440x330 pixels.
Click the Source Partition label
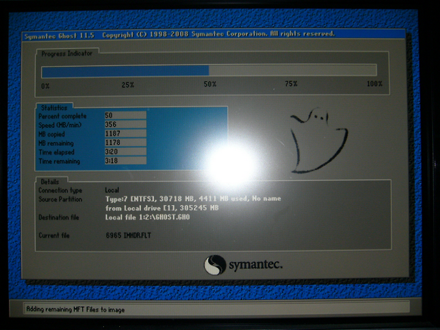tap(60, 199)
